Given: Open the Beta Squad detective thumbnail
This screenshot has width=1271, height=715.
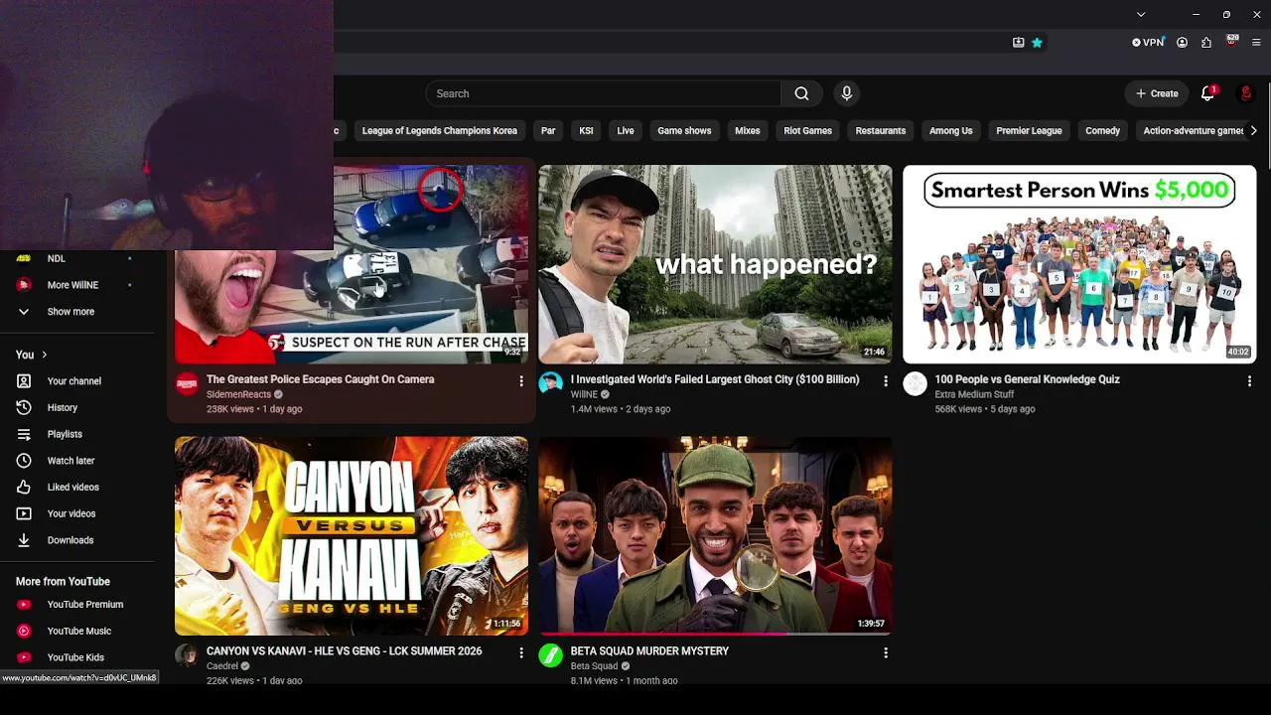Looking at the screenshot, I should pyautogui.click(x=715, y=536).
